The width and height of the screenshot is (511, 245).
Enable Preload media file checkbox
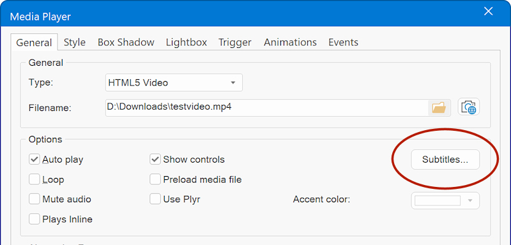(155, 179)
